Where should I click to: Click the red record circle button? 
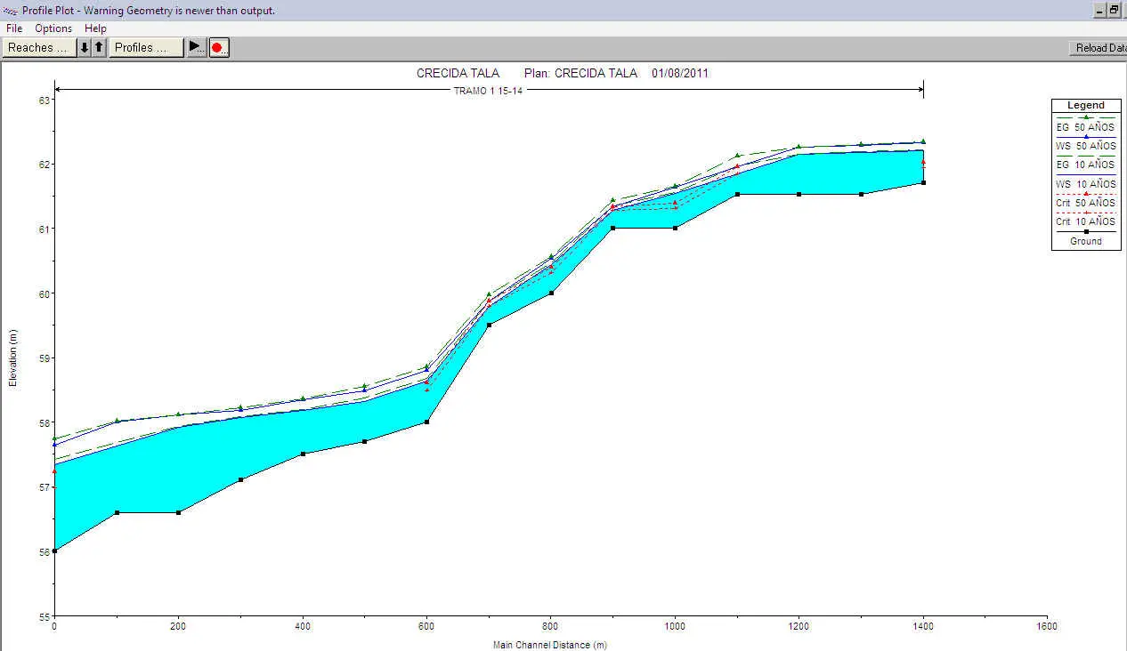pyautogui.click(x=219, y=47)
